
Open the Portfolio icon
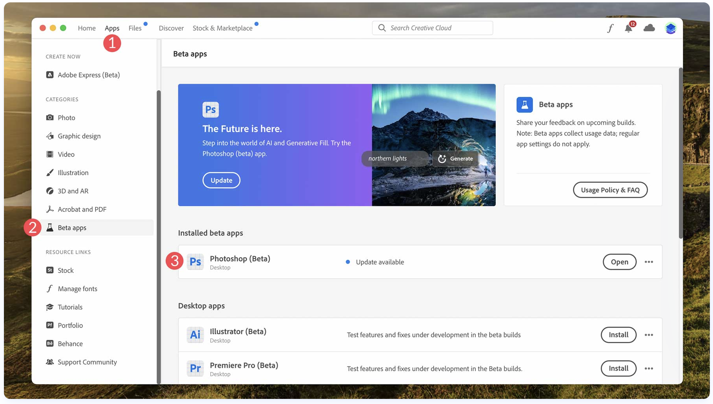50,325
